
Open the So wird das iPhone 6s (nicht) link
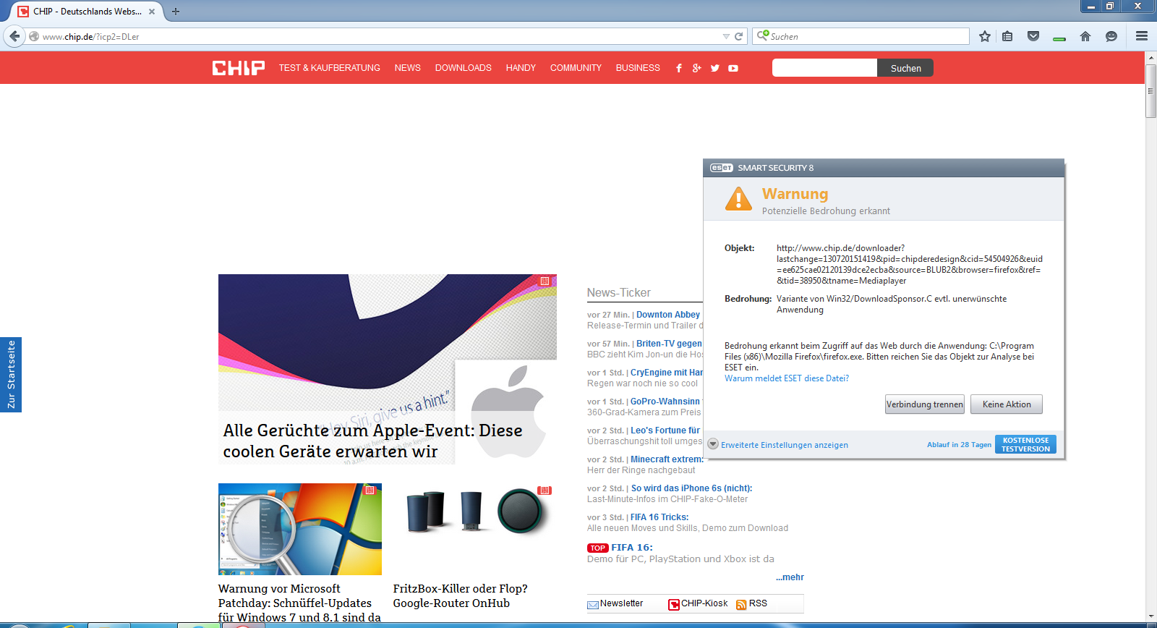pos(691,488)
